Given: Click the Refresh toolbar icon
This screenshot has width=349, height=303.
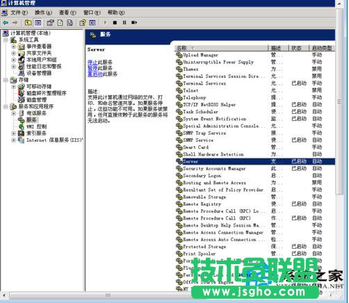Looking at the screenshot, I should click(60, 23).
